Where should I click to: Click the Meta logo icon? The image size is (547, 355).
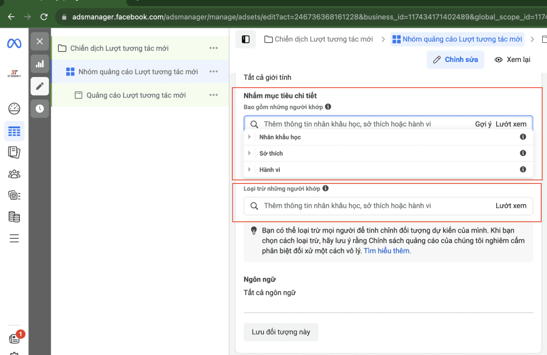point(14,43)
